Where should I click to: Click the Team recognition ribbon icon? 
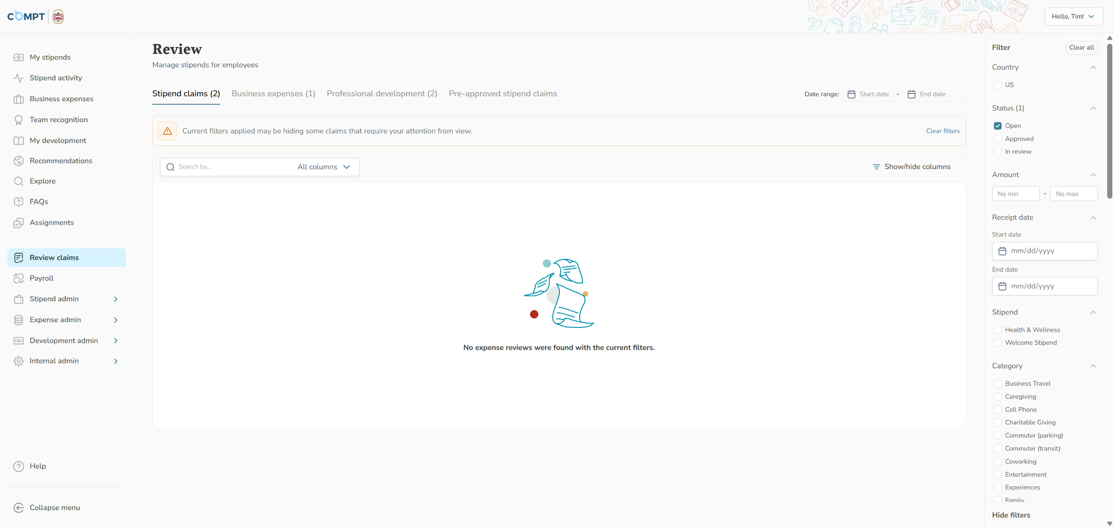tap(18, 120)
